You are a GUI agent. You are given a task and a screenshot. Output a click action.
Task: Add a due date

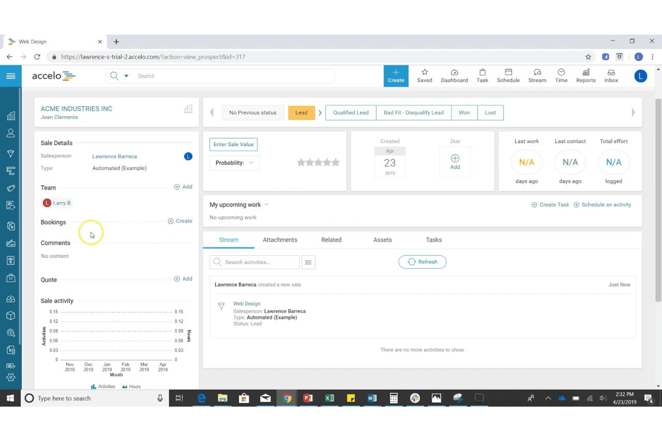click(x=455, y=162)
